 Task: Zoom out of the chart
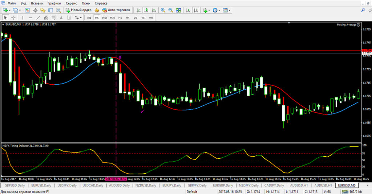(x=171, y=10)
